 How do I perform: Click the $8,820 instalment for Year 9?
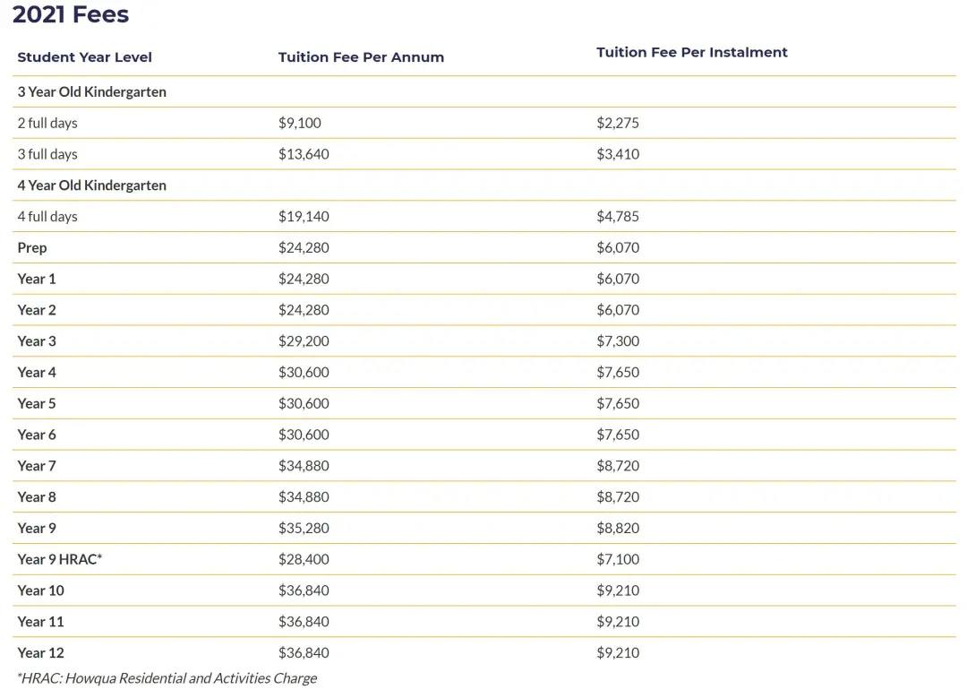[x=617, y=529]
